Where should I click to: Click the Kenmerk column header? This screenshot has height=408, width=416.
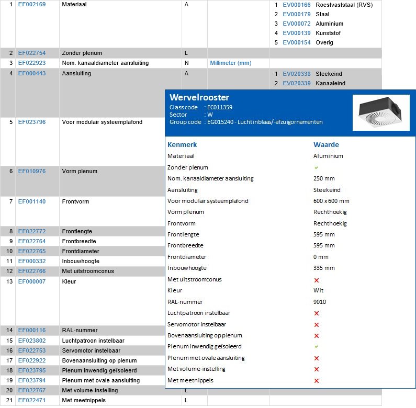click(182, 144)
